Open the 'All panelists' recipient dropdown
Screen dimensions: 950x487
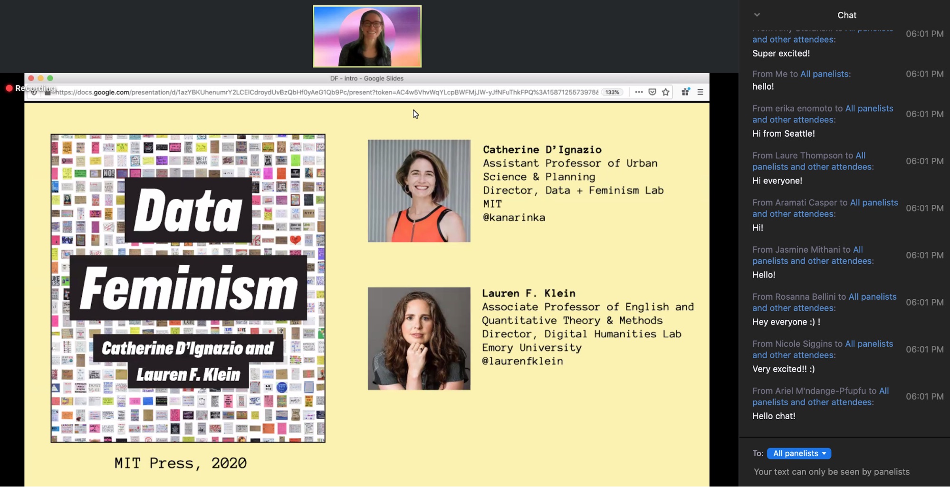click(799, 453)
